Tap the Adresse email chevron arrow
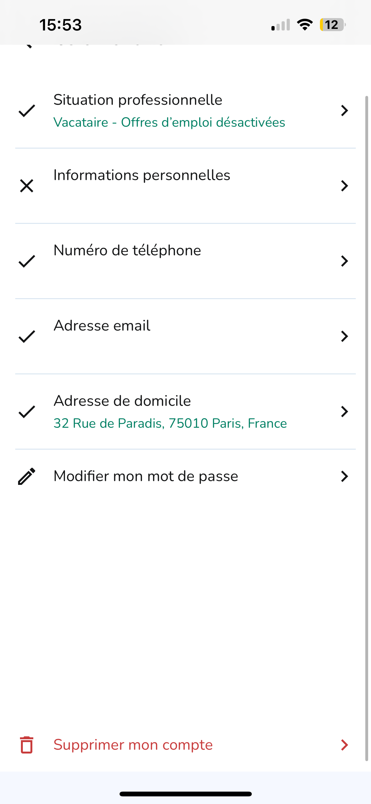 coord(344,336)
